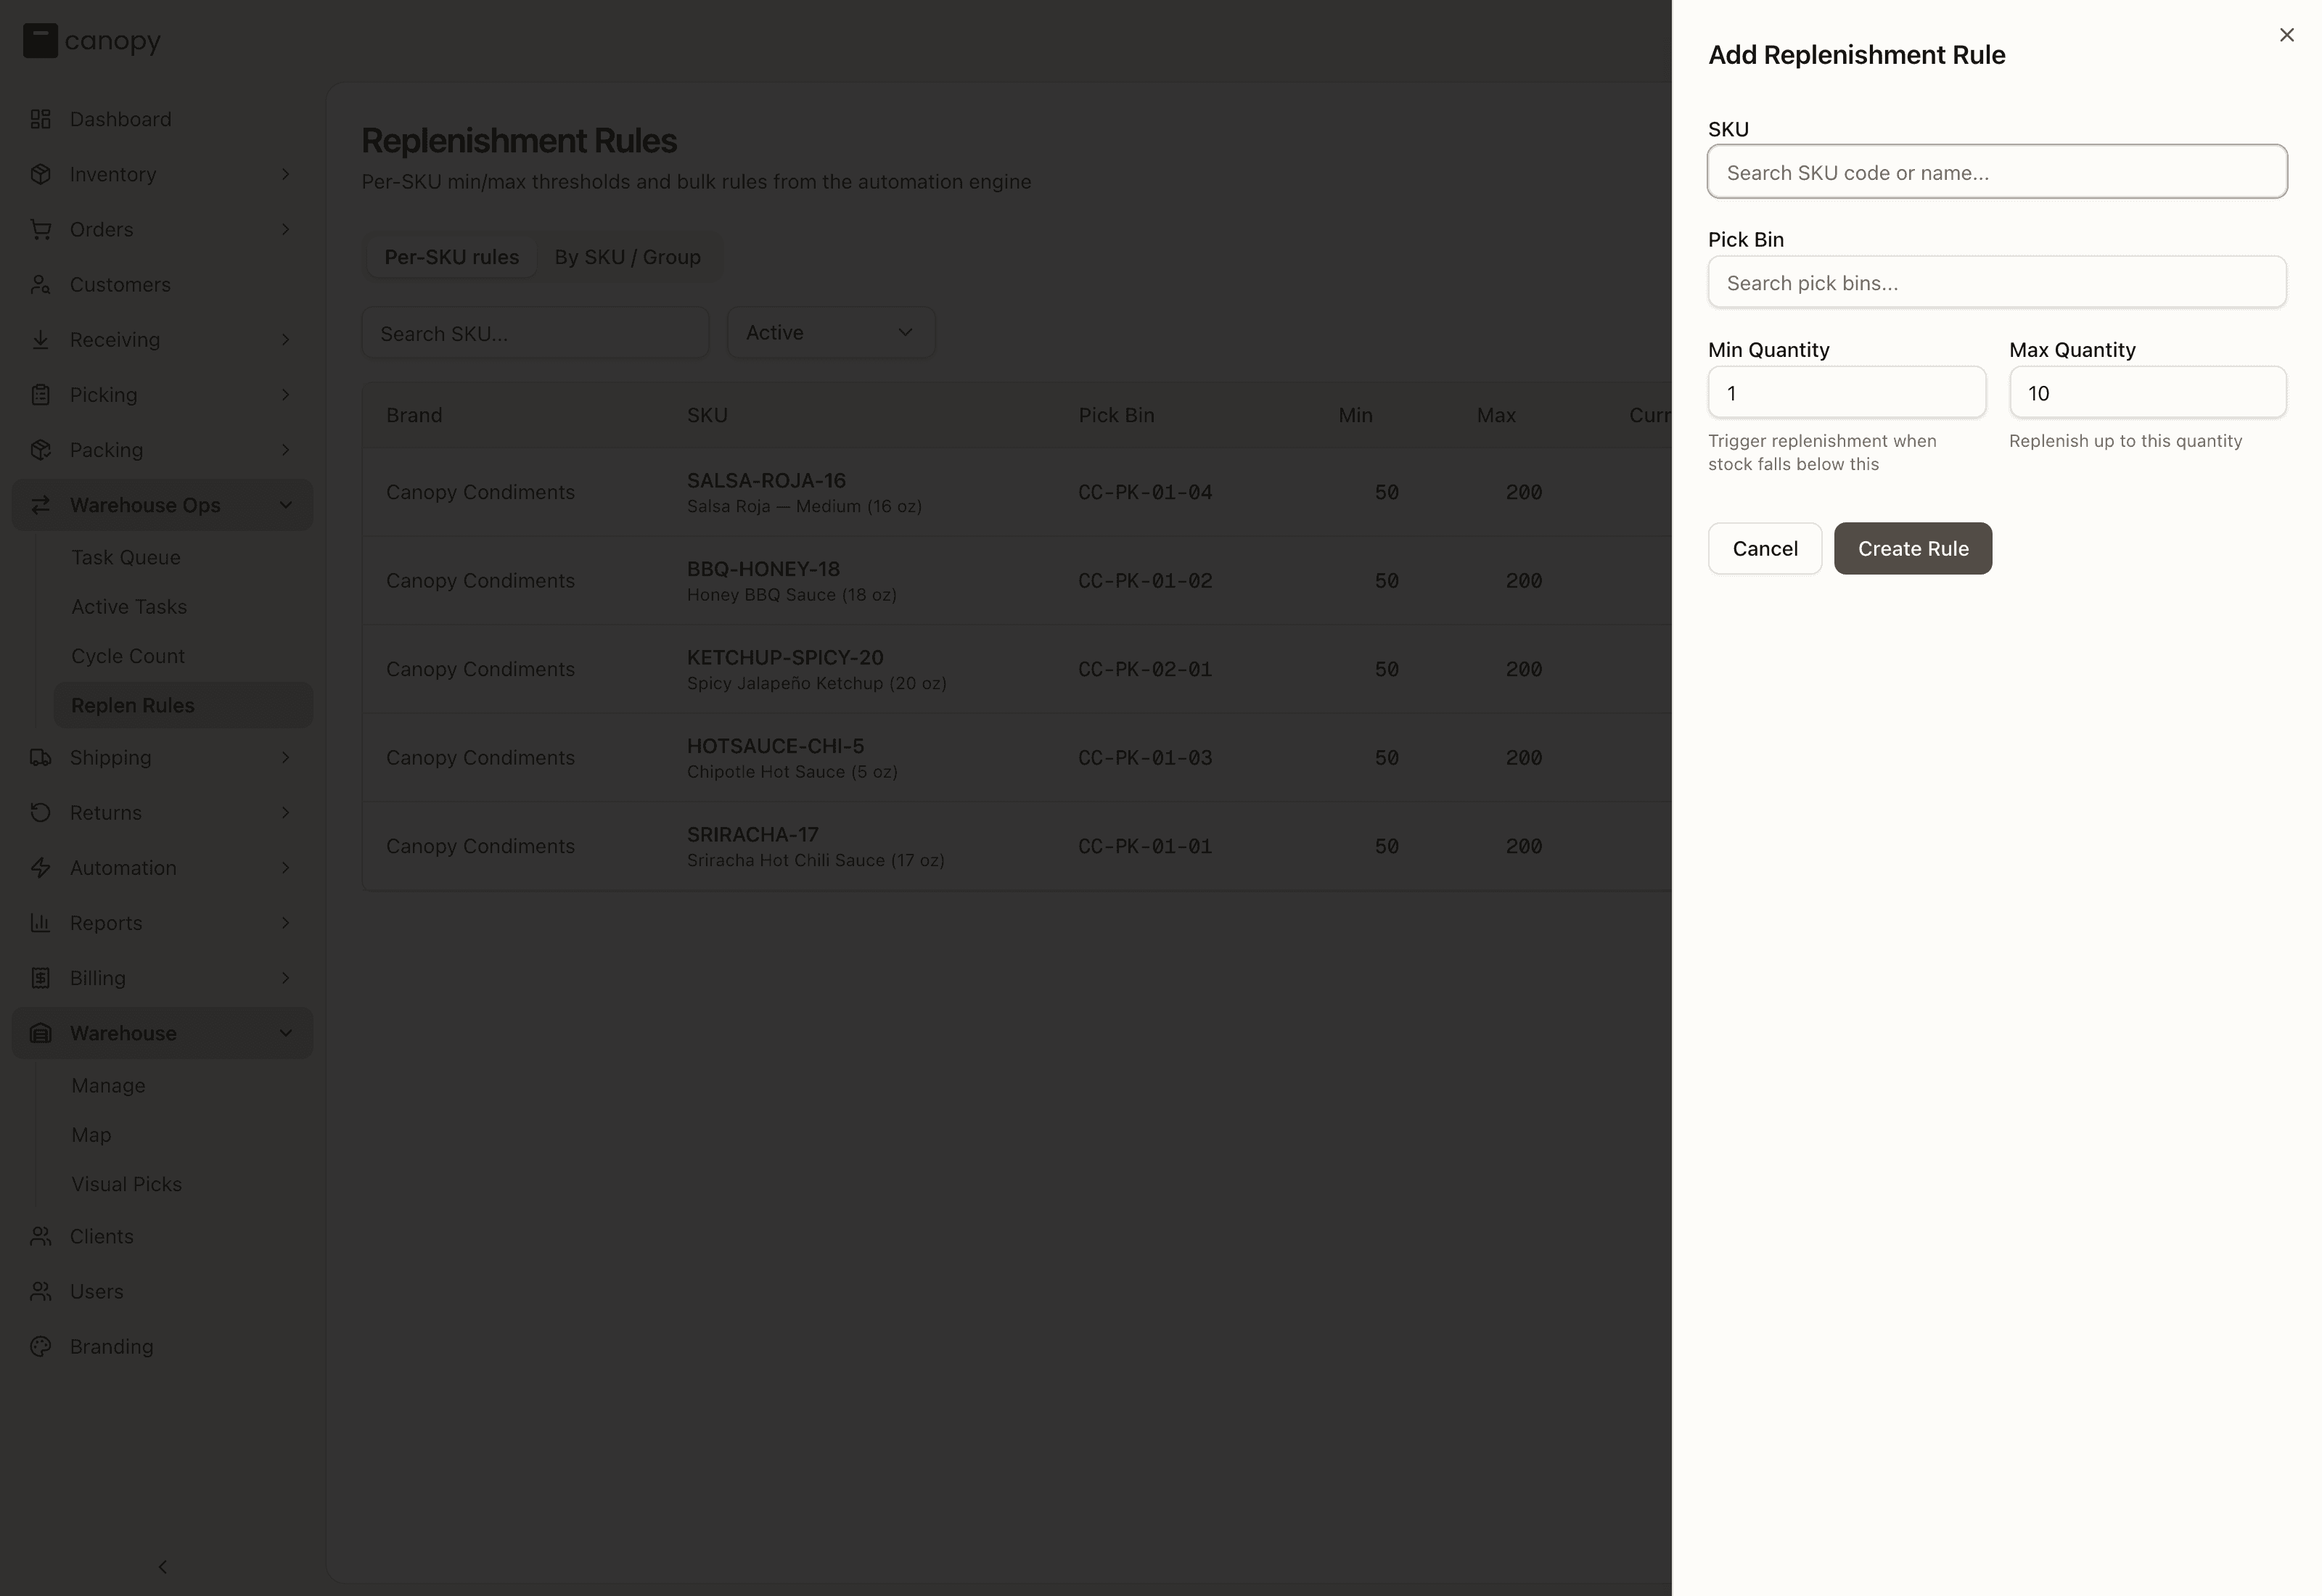Open Cycle Count submenu item
The height and width of the screenshot is (1596, 2322).
click(128, 655)
